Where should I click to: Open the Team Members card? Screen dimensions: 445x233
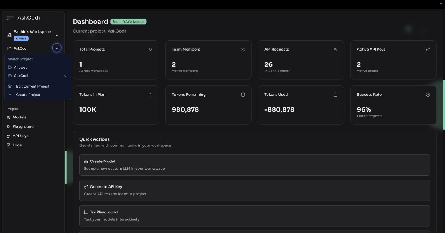[208, 60]
